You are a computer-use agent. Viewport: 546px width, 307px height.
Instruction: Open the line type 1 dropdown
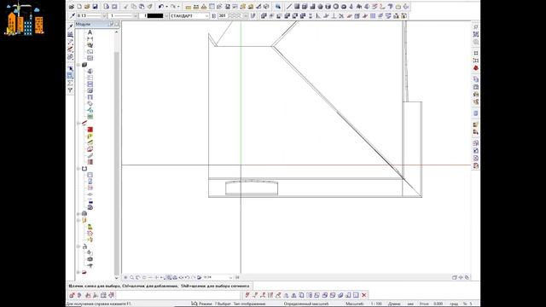click(x=136, y=16)
